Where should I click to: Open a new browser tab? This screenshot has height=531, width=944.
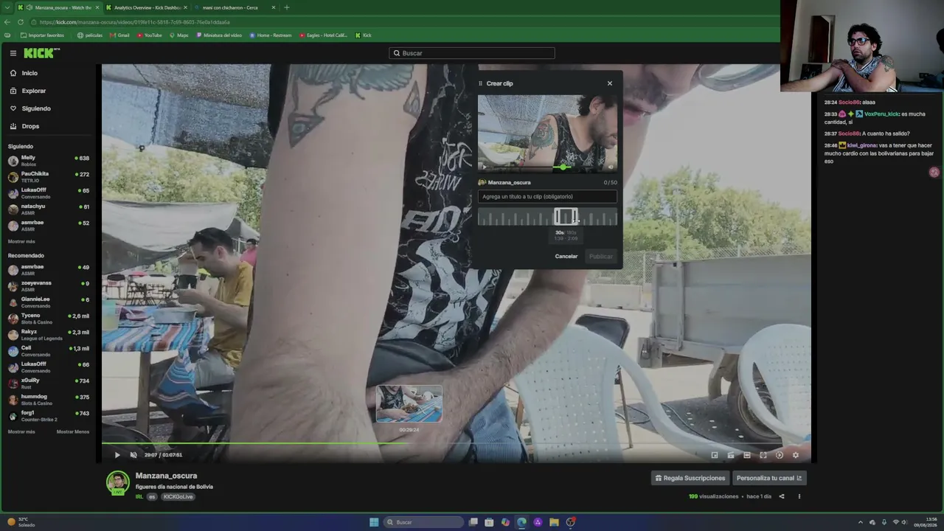click(287, 7)
